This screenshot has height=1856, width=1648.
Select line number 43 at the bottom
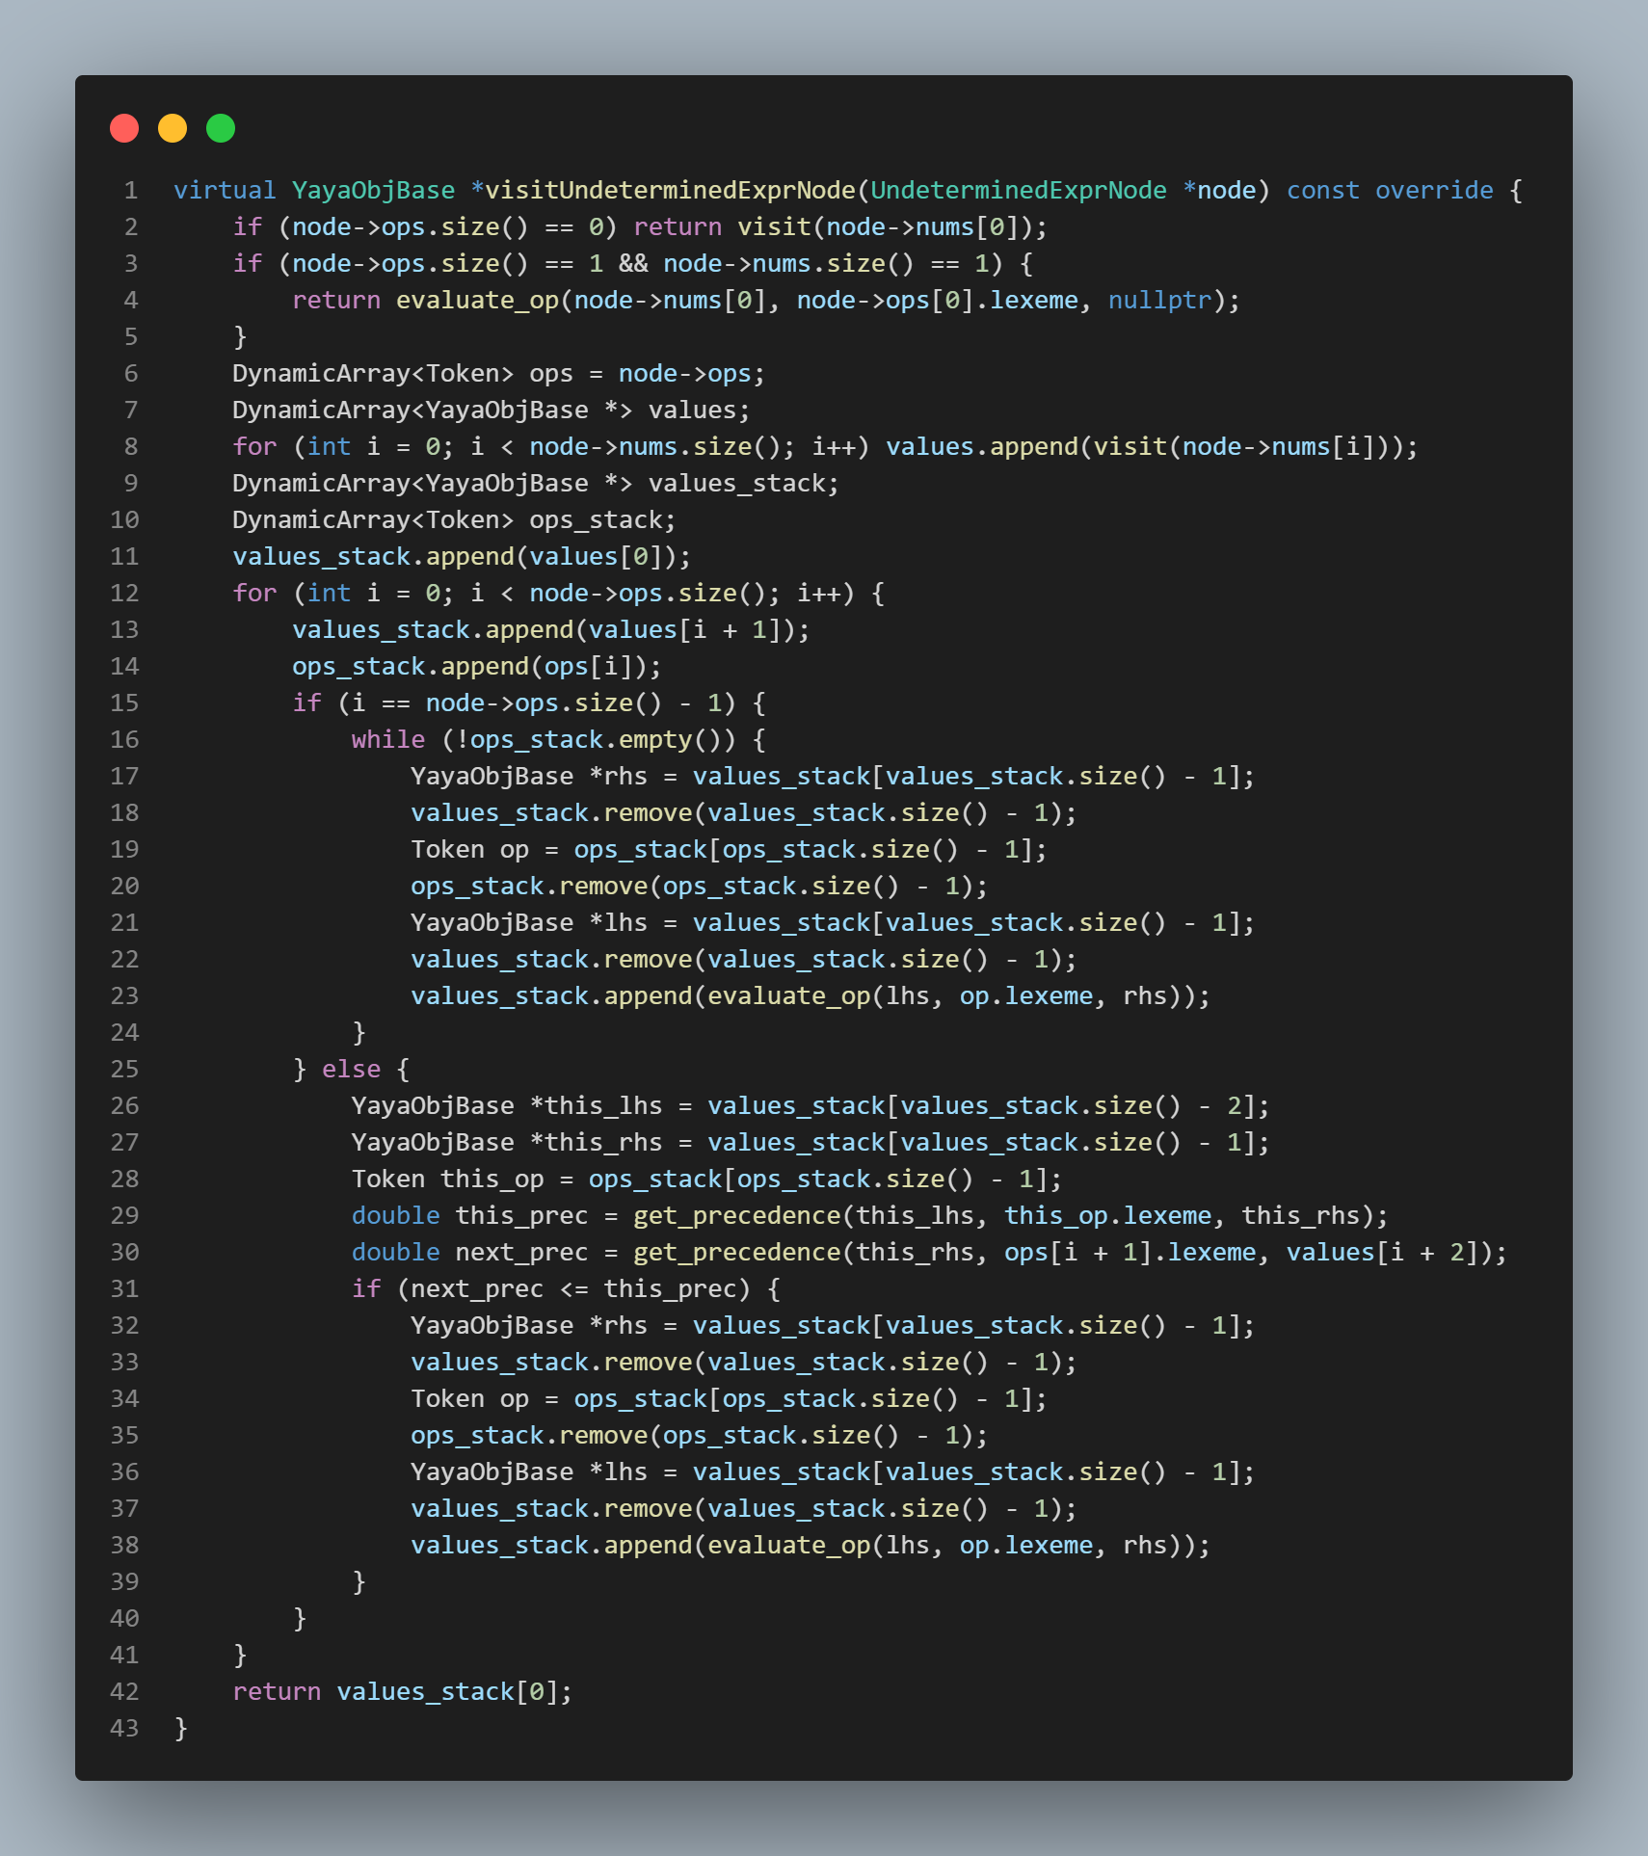[x=124, y=1729]
